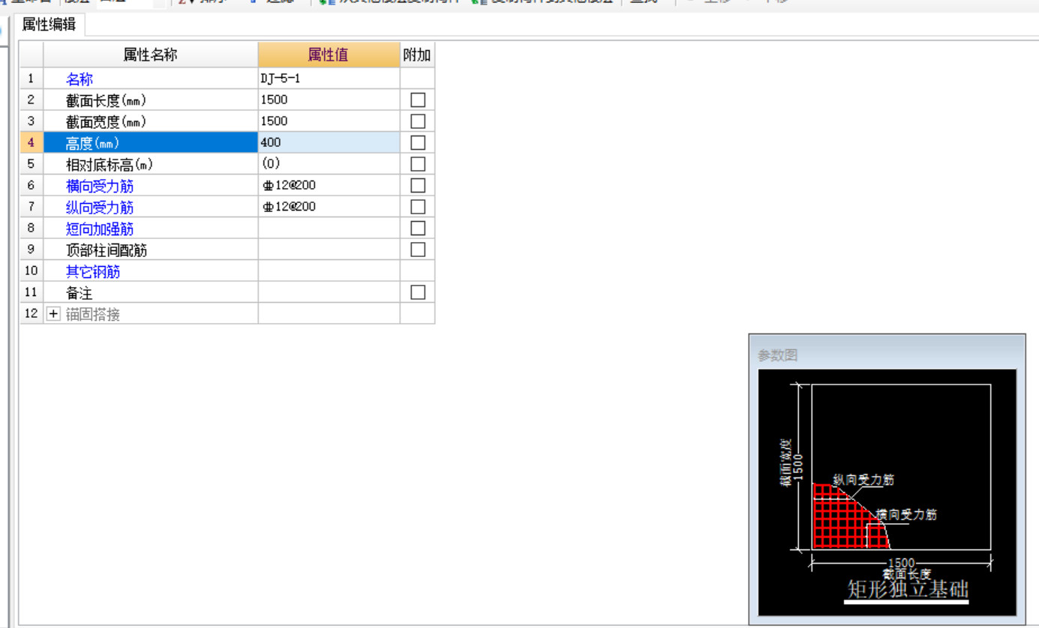This screenshot has height=628, width=1039.
Task: Click the 相对底标高(m) property label
Action: click(x=110, y=164)
